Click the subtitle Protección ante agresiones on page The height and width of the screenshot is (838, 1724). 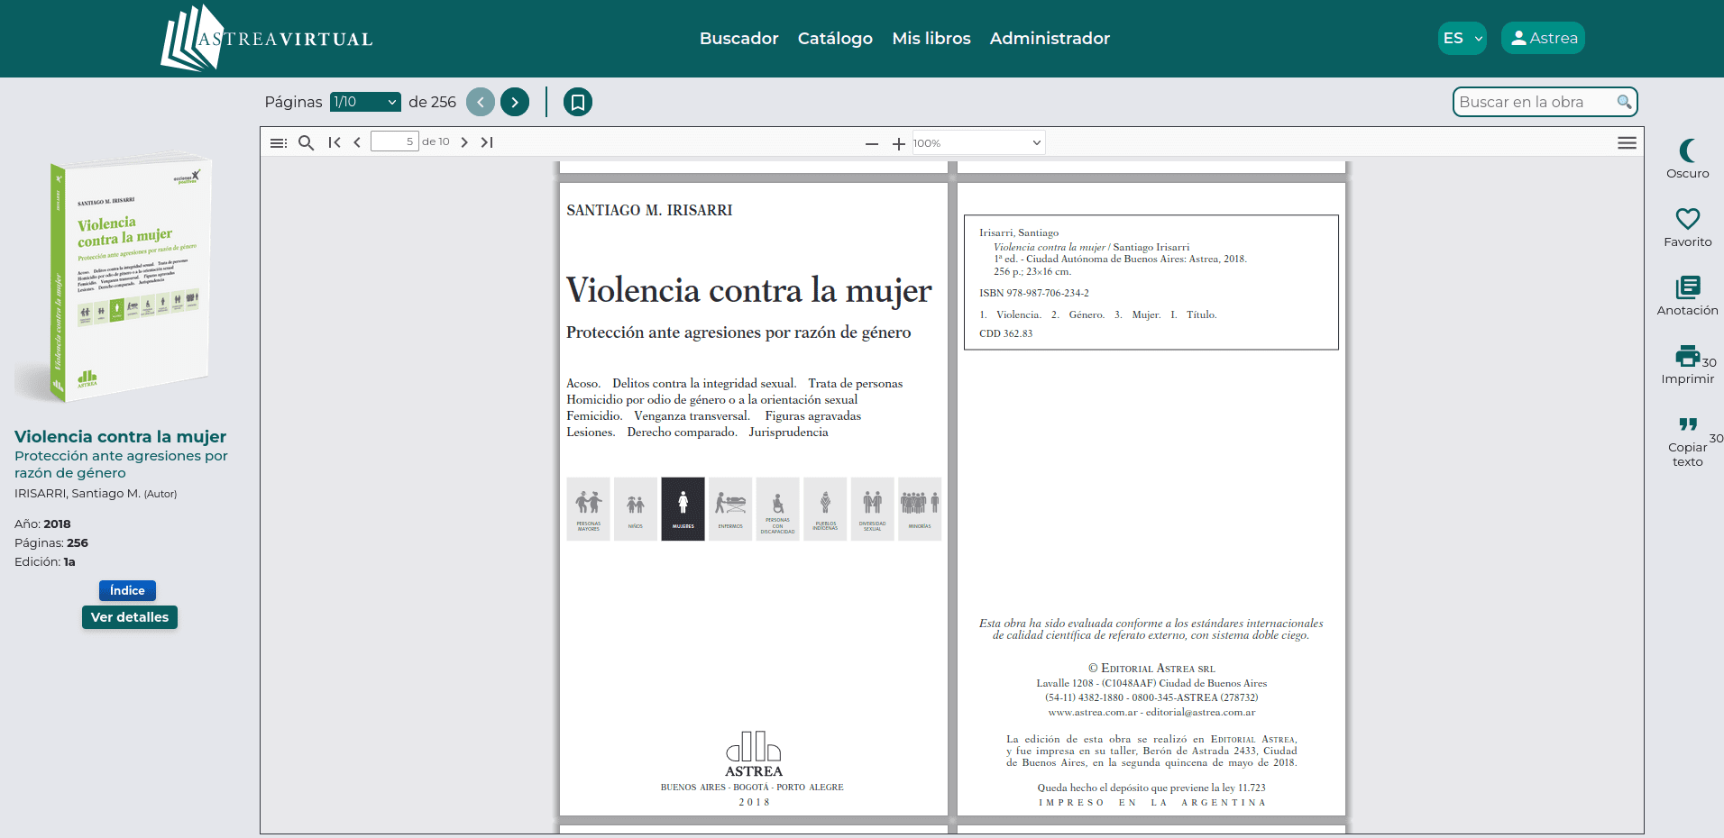tap(738, 332)
